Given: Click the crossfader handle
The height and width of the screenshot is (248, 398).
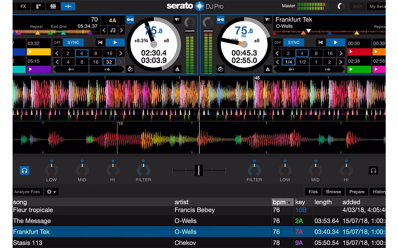Looking at the screenshot, I should pyautogui.click(x=199, y=170).
